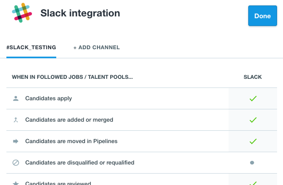Open the + ADD CHANNEL tab
The width and height of the screenshot is (283, 185).
(96, 47)
